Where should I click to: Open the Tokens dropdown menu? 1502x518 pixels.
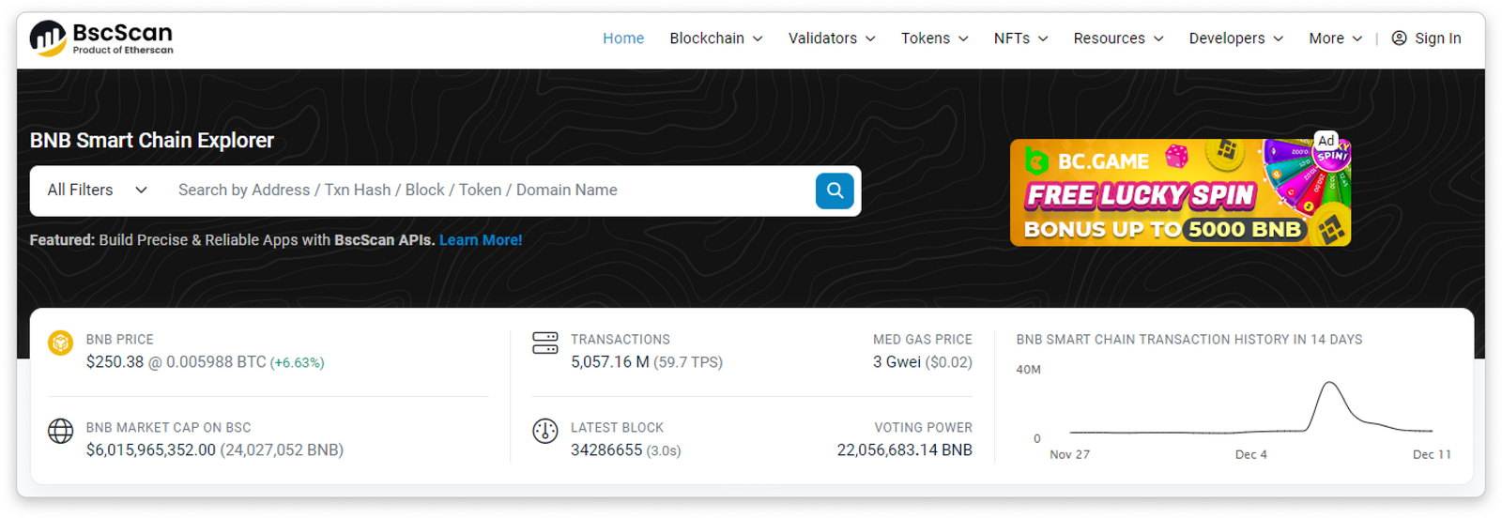click(935, 38)
